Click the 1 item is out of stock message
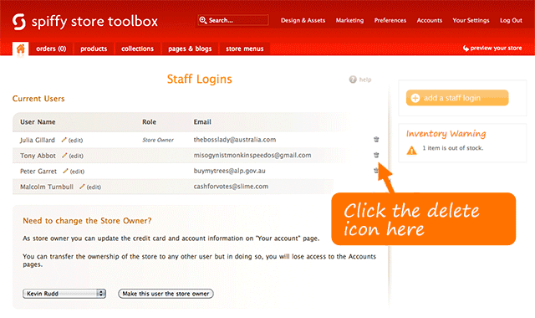Viewport: 535px width, 318px height. [453, 148]
